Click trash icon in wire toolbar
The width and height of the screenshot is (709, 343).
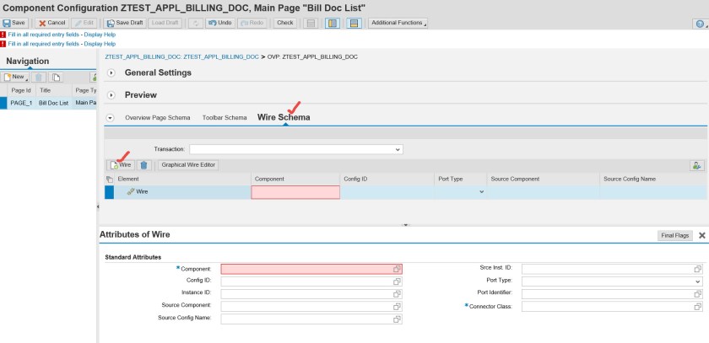[143, 165]
